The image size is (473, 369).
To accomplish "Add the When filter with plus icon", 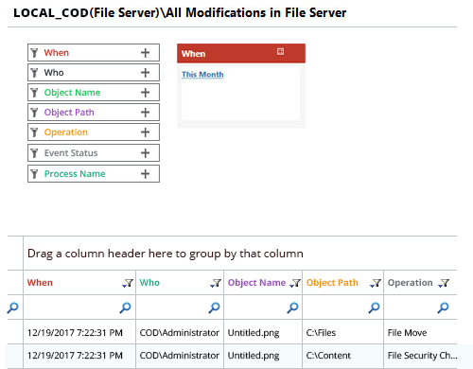I will click(145, 53).
